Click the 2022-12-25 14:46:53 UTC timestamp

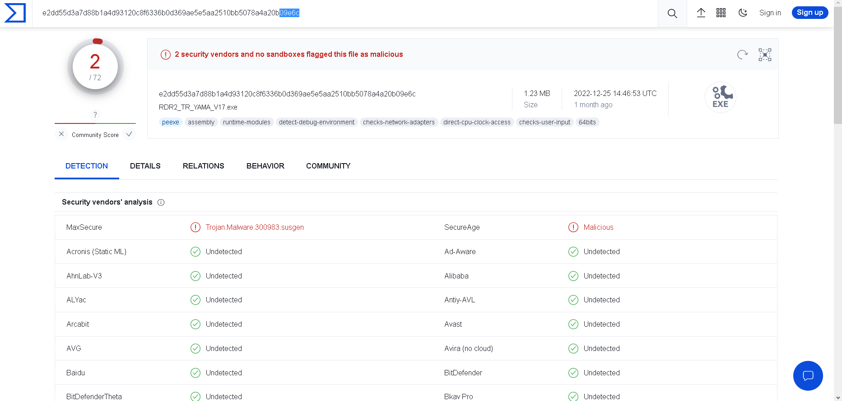615,93
